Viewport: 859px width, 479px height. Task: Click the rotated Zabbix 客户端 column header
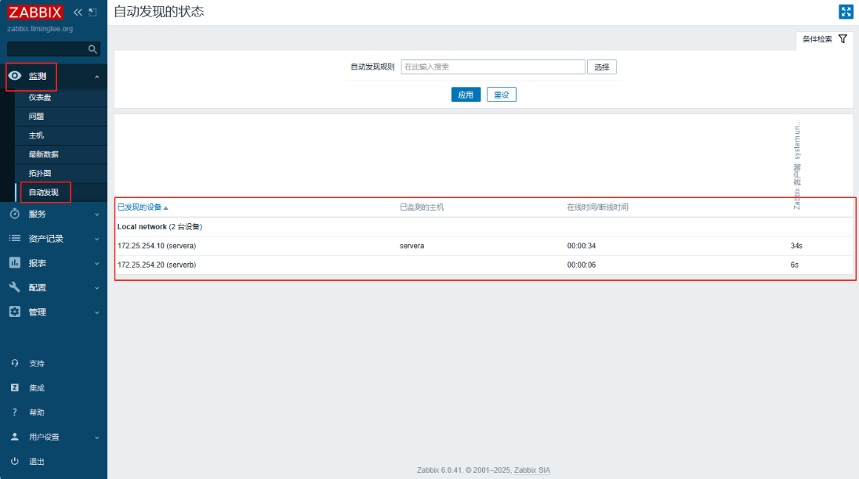[x=797, y=164]
